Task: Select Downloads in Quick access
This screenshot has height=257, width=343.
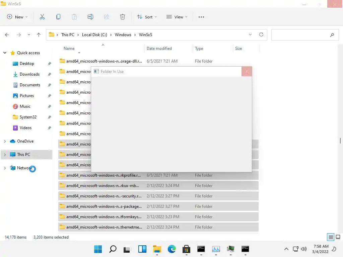Action: [29, 74]
